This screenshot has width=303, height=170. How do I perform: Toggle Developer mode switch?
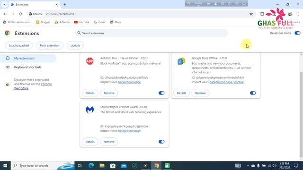(297, 33)
